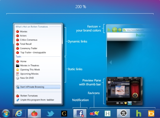Skip forward using thumb bar button
Image resolution: width=160 pixels, height=118 pixels.
pyautogui.click(x=121, y=103)
